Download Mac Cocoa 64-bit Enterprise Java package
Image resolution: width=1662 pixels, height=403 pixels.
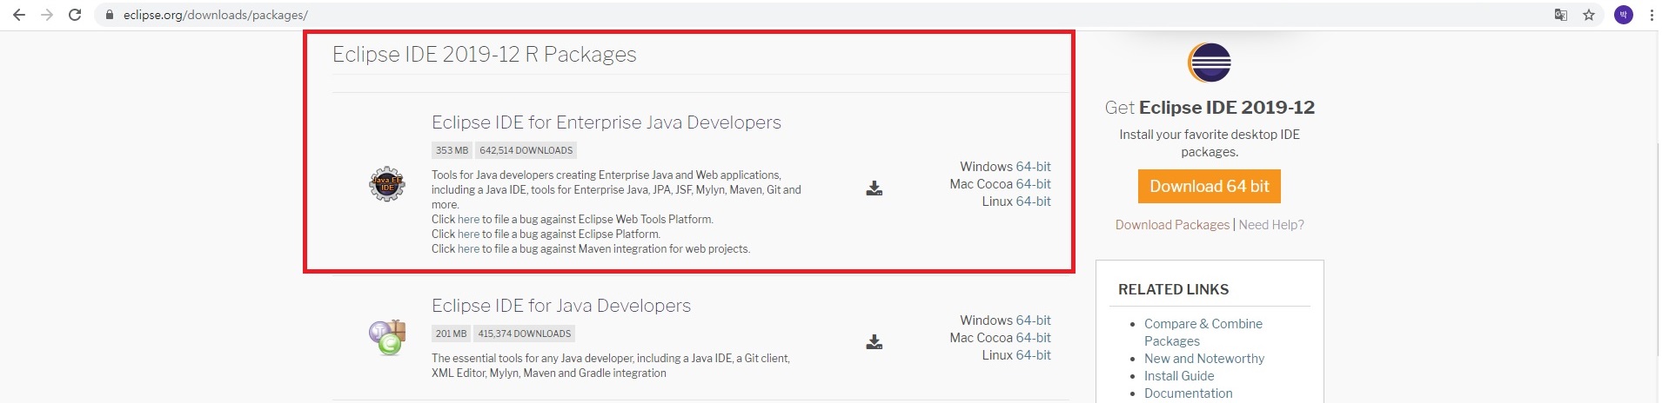pos(1033,184)
